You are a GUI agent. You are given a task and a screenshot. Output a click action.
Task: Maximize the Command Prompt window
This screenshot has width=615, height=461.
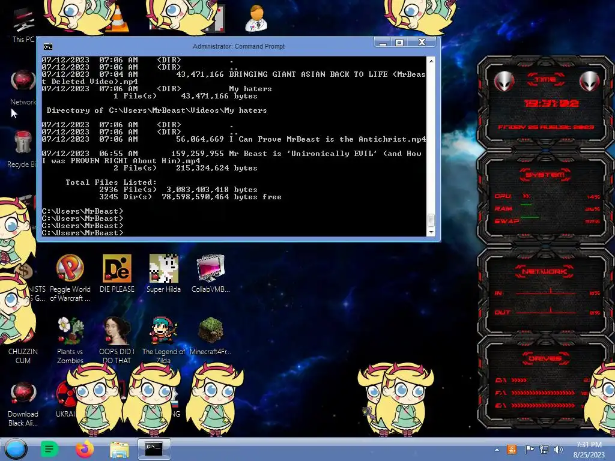[x=399, y=43]
